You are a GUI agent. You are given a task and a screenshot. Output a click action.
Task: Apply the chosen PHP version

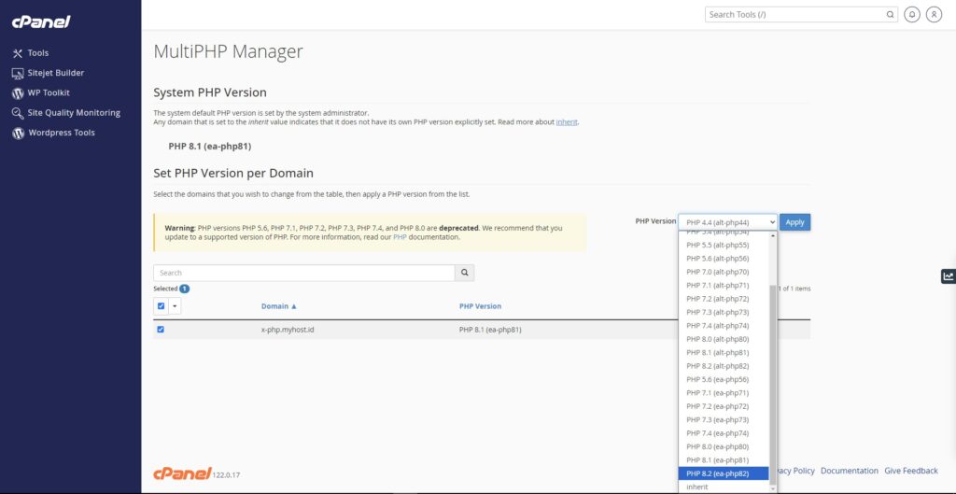coord(794,222)
